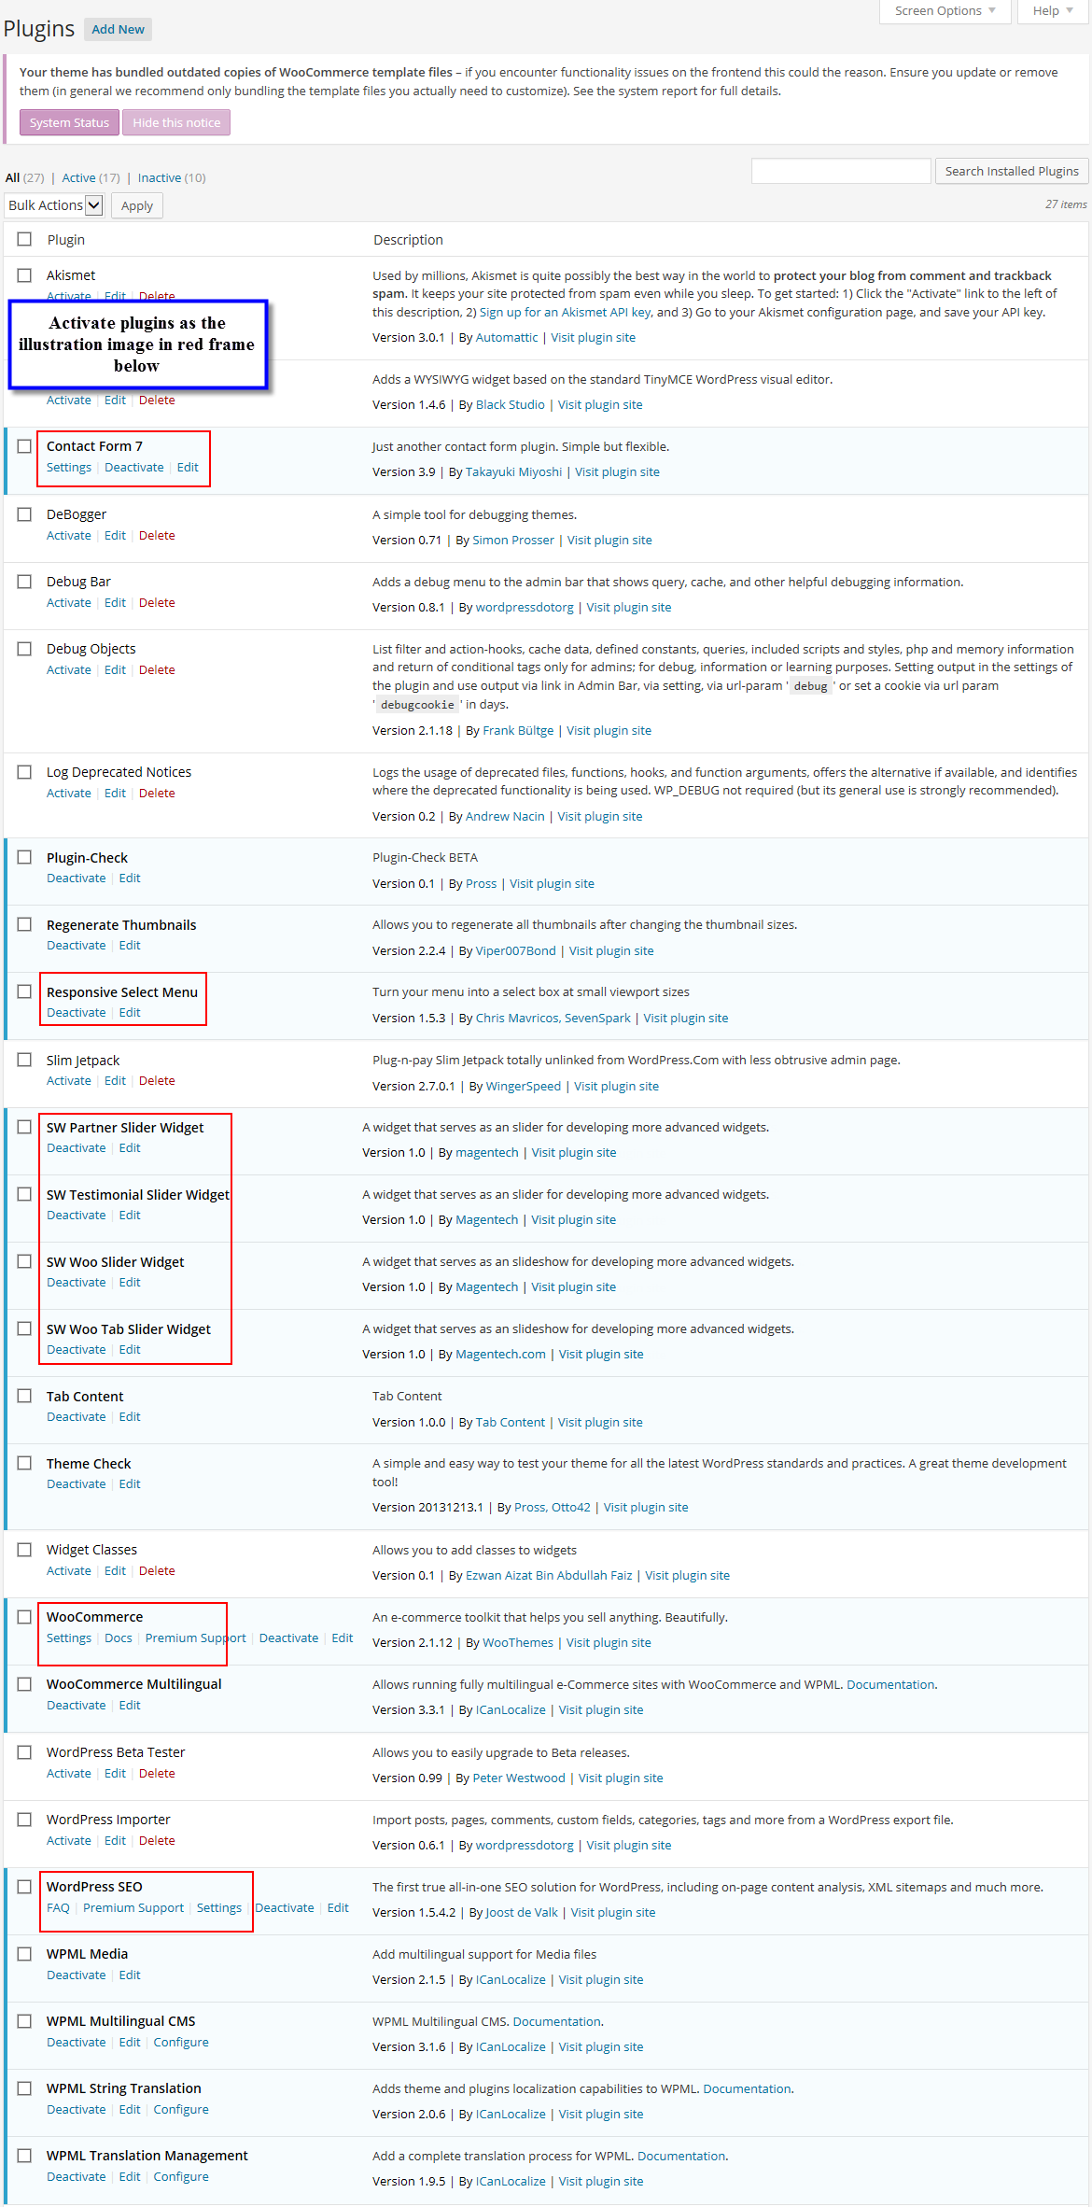Deactivate SW Woo Tab Slider Widget
The height and width of the screenshot is (2207, 1092).
click(77, 1350)
